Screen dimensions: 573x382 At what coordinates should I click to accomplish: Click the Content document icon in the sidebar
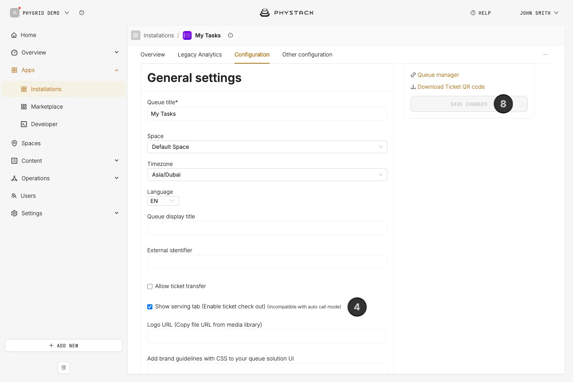pyautogui.click(x=14, y=161)
